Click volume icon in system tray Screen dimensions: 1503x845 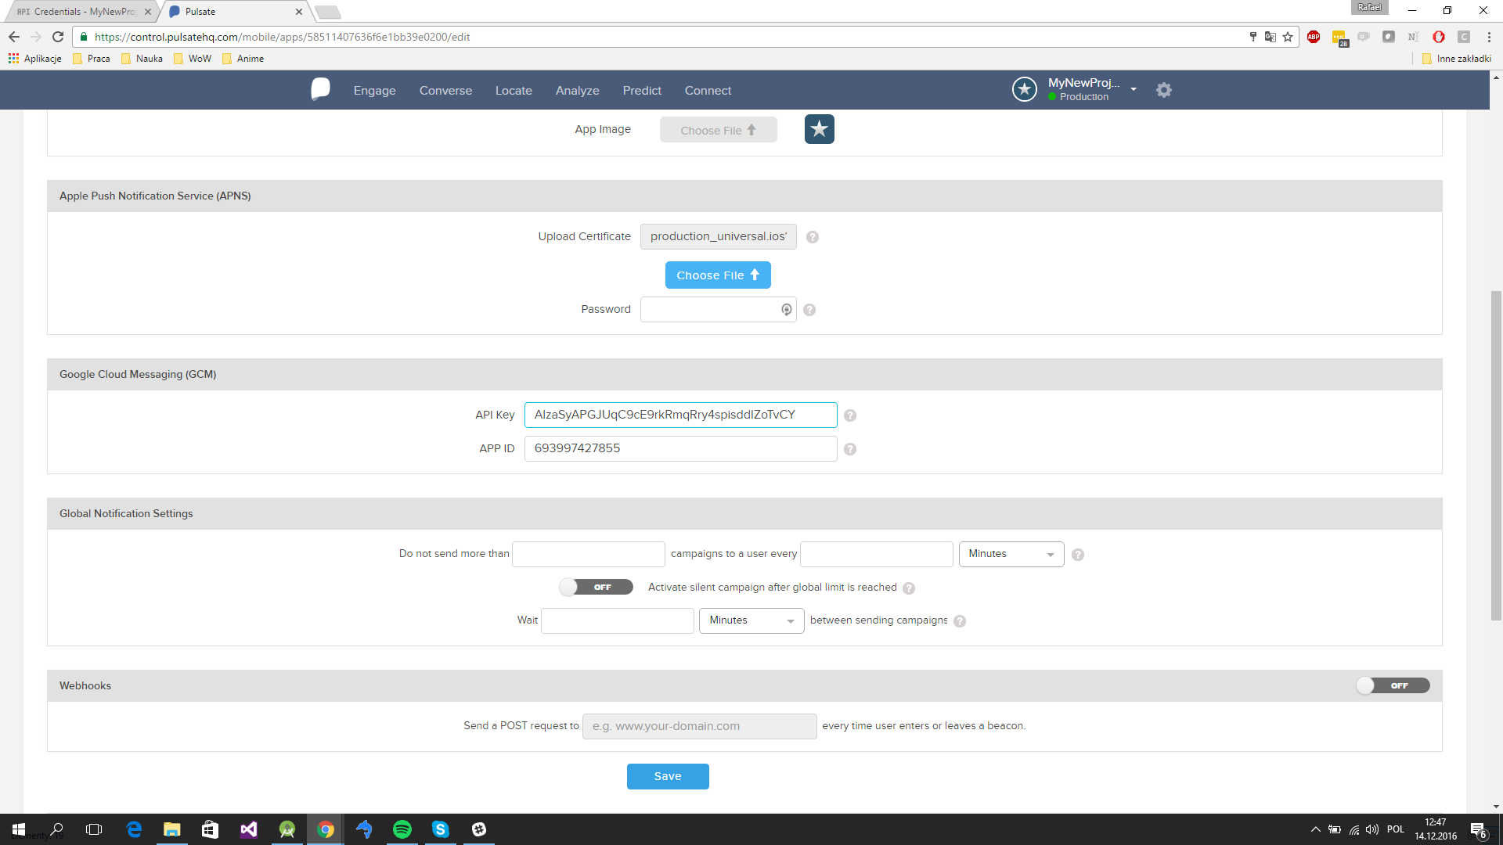(x=1372, y=829)
